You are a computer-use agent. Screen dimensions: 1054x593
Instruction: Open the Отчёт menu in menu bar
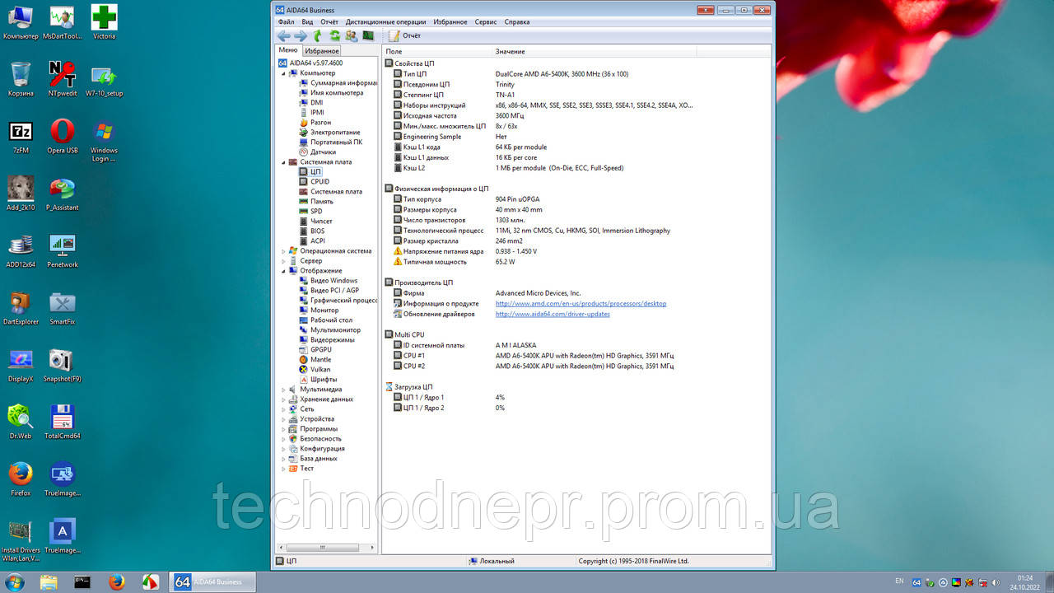(x=329, y=22)
